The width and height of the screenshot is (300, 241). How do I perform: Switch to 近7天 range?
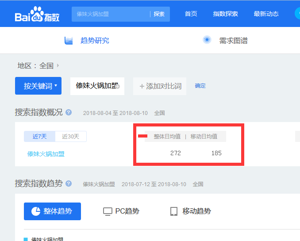point(40,137)
